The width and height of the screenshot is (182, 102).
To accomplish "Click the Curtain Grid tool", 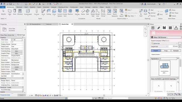I will (65, 13).
